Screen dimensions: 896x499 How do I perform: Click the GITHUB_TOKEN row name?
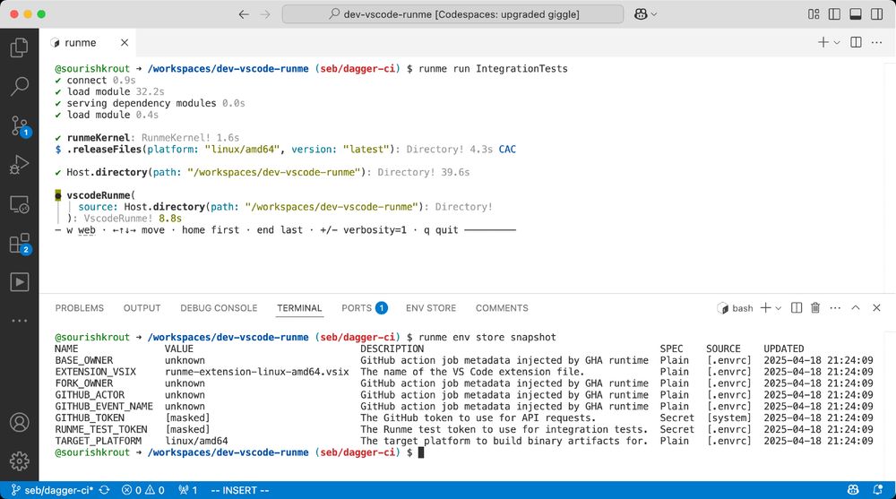point(90,417)
